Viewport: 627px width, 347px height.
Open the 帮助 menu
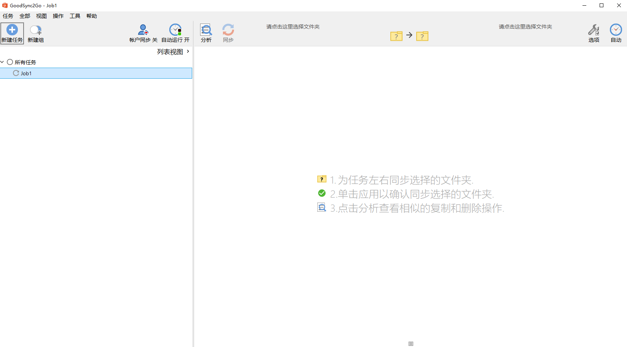[x=92, y=16]
